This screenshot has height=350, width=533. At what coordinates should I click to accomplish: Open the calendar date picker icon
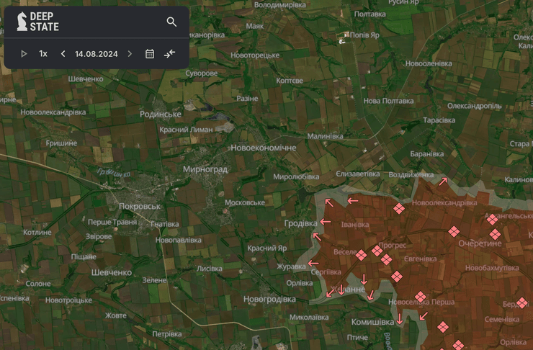[x=150, y=54]
